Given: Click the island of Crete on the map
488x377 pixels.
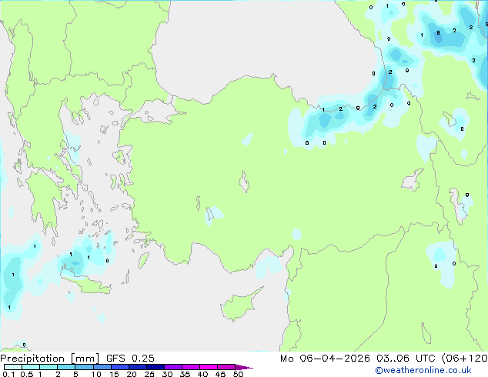Looking at the screenshot, I should click(x=89, y=284).
